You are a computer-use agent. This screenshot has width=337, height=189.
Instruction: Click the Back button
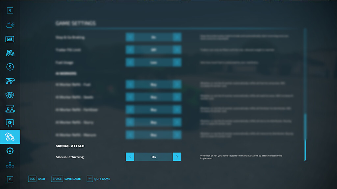tap(37, 179)
